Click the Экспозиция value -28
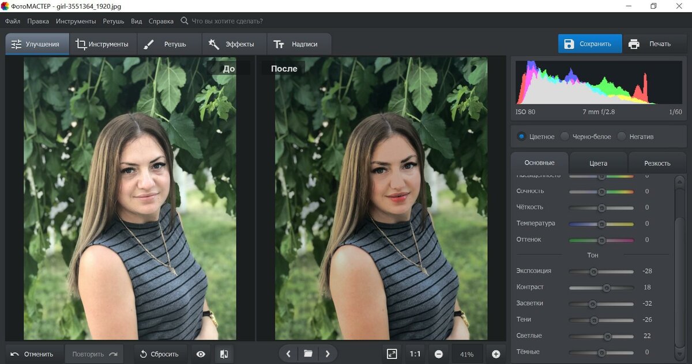Image resolution: width=692 pixels, height=364 pixels. (646, 271)
